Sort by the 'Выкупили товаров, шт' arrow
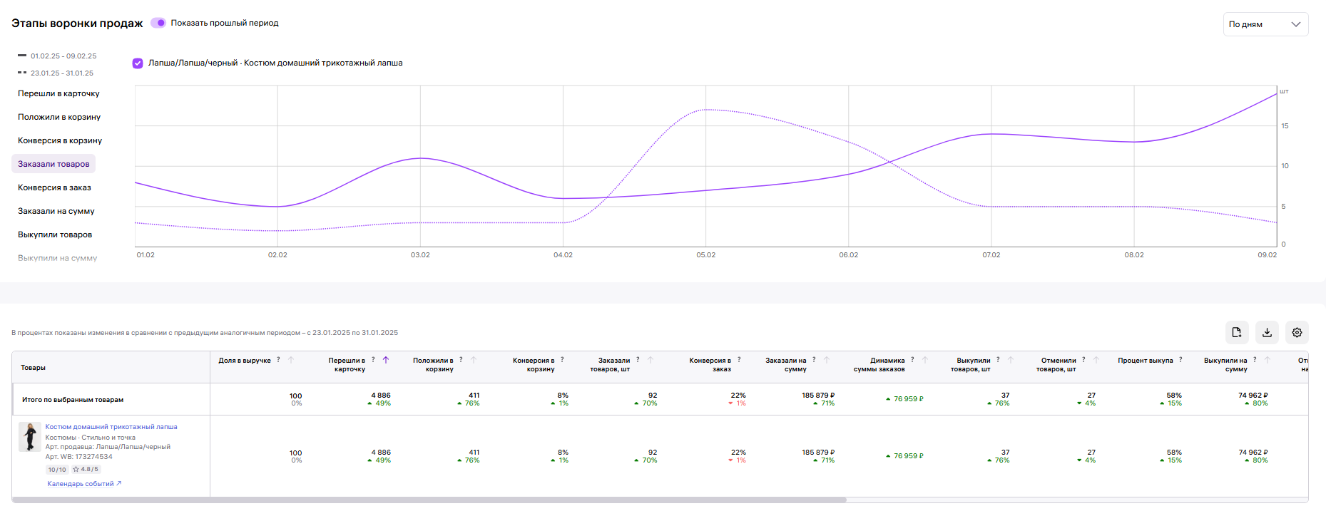Image resolution: width=1326 pixels, height=511 pixels. [1011, 360]
